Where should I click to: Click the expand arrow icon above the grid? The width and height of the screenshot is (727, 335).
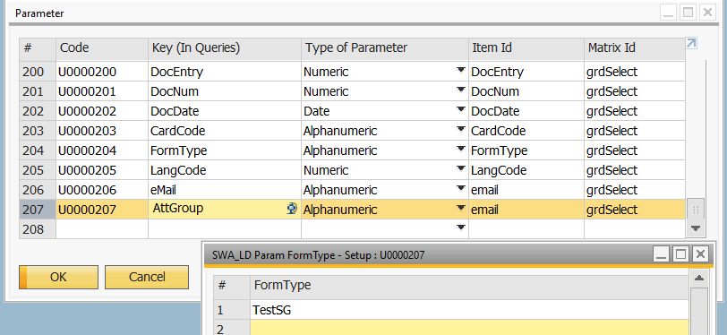click(691, 43)
